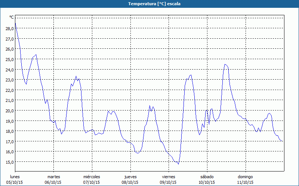This screenshot has height=186, width=299.
Task: Click the 'Temperatura [°C] escala' chart title
Action: pos(149,4)
